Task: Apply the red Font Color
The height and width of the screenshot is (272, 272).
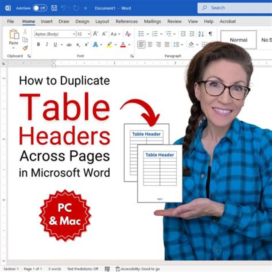Action: point(123,45)
